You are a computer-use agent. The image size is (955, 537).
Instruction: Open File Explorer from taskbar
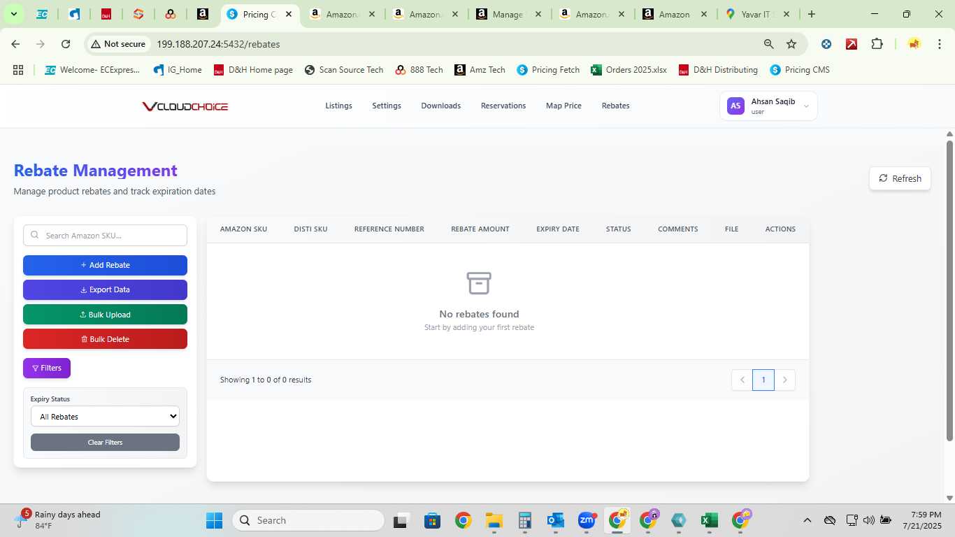click(x=494, y=520)
